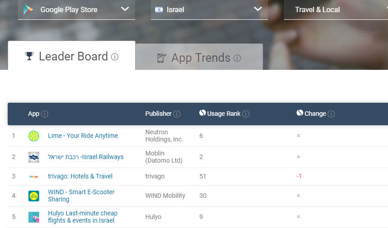Click the trivago logo icon

(34, 177)
